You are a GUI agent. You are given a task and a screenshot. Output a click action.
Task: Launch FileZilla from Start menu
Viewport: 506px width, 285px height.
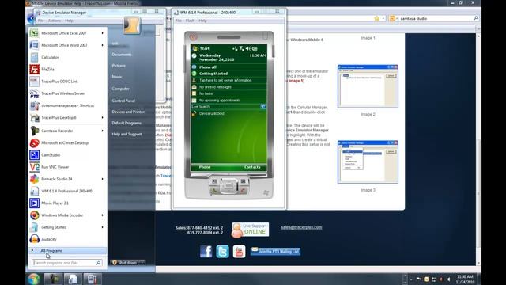[34, 69]
